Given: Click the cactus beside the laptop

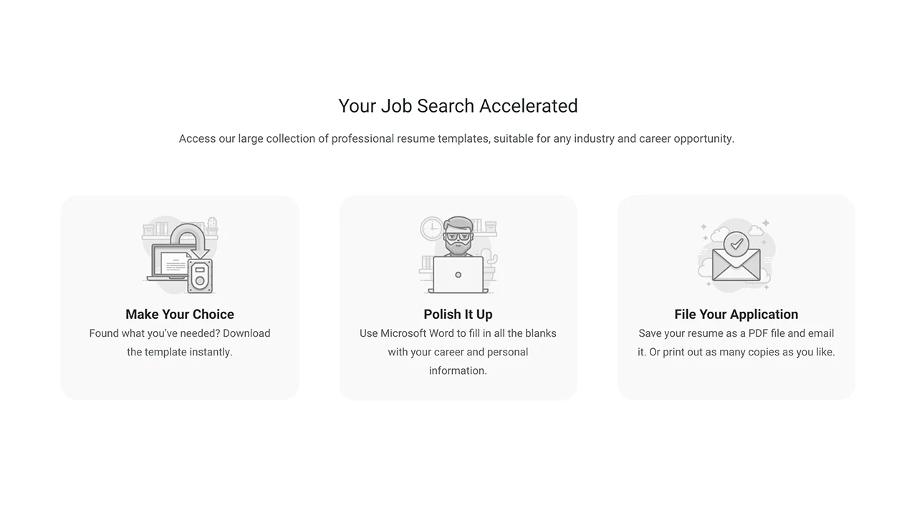Looking at the screenshot, I should 490,259.
